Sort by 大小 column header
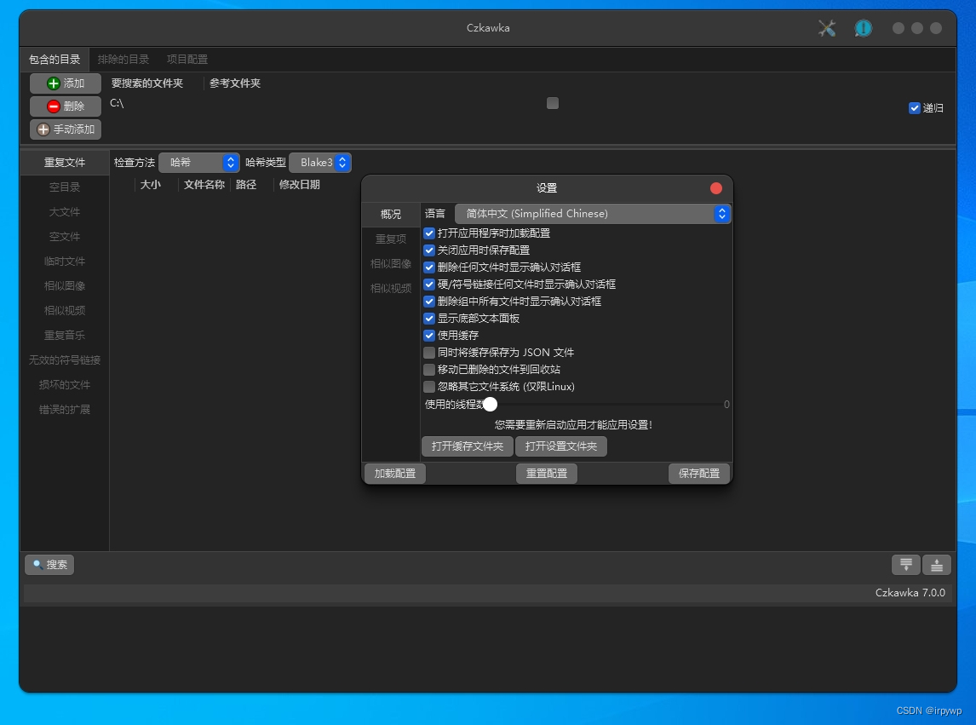 coord(151,185)
